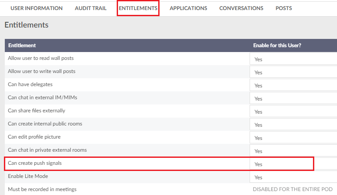The height and width of the screenshot is (195, 337).
Task: Click the Entitlement column header
Action: 22,45
